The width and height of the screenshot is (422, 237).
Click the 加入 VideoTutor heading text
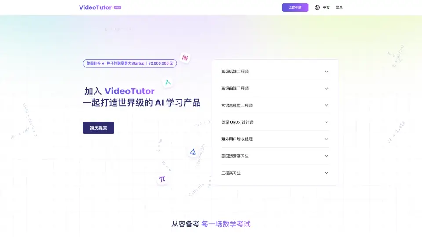120,91
